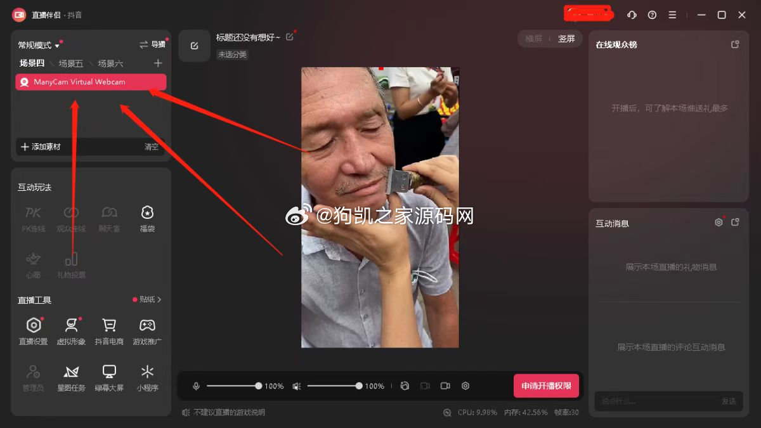Switch preview to 竖屏 portrait
The height and width of the screenshot is (428, 761).
(x=566, y=39)
